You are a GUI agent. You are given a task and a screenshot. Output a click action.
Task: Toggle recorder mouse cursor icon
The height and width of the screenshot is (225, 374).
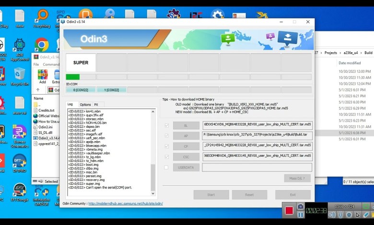357,215
